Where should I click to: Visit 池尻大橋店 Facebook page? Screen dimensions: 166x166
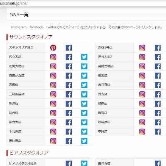pos(69,66)
